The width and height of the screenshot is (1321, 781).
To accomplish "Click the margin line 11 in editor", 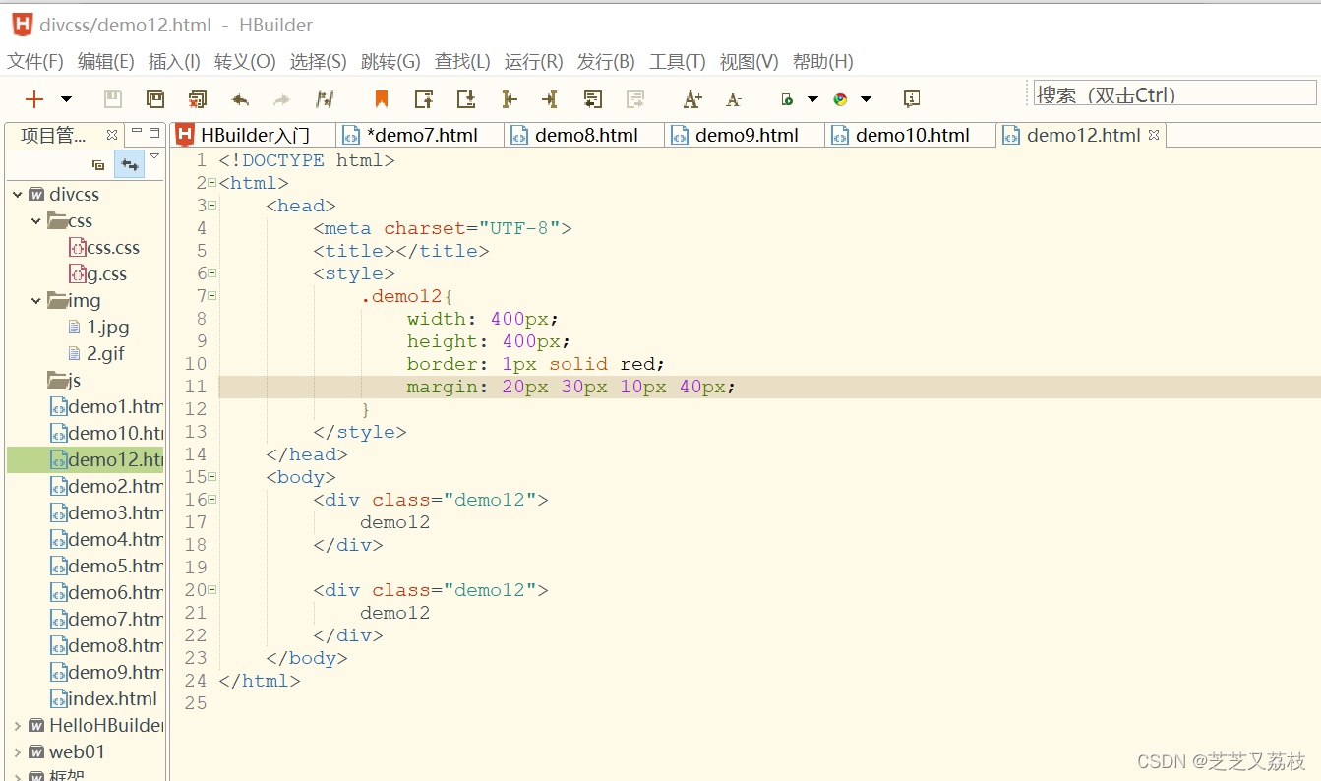I will click(x=769, y=387).
